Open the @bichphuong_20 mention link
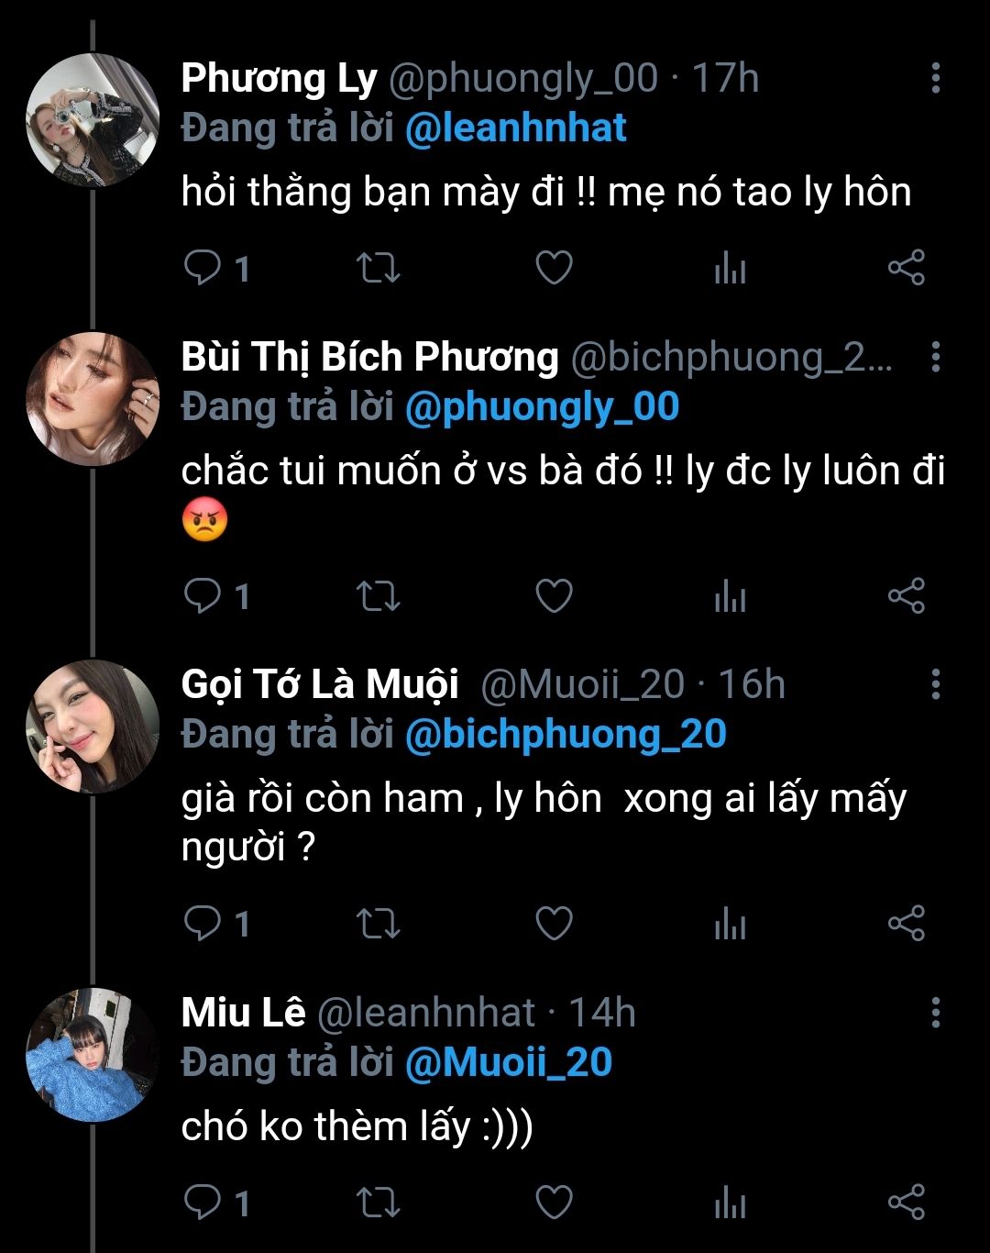Image resolution: width=990 pixels, height=1253 pixels. click(x=566, y=735)
